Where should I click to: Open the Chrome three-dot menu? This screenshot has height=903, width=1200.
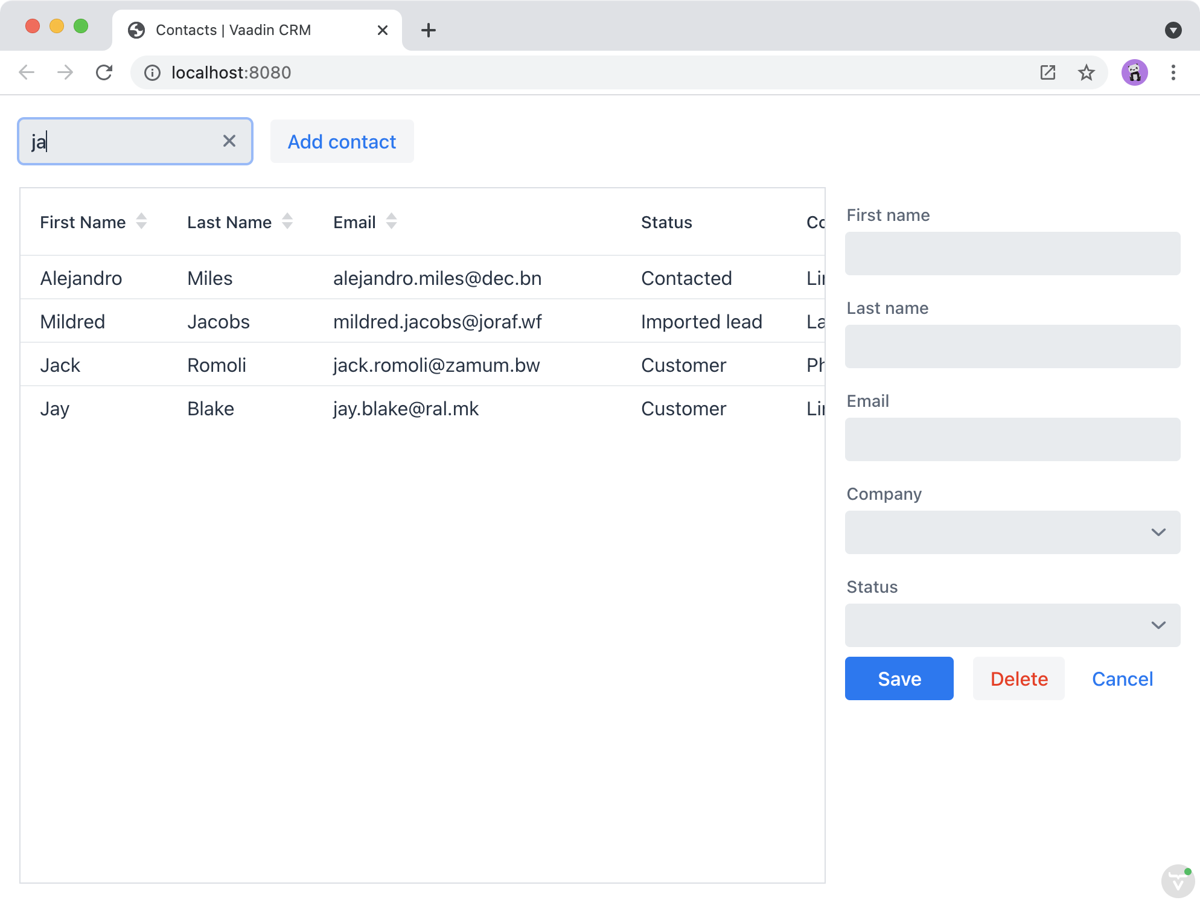pyautogui.click(x=1173, y=72)
